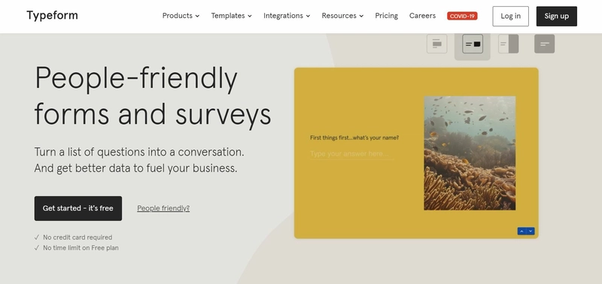Screen dimensions: 602x284
Task: Click the down arrow in the form preview
Action: tap(531, 231)
